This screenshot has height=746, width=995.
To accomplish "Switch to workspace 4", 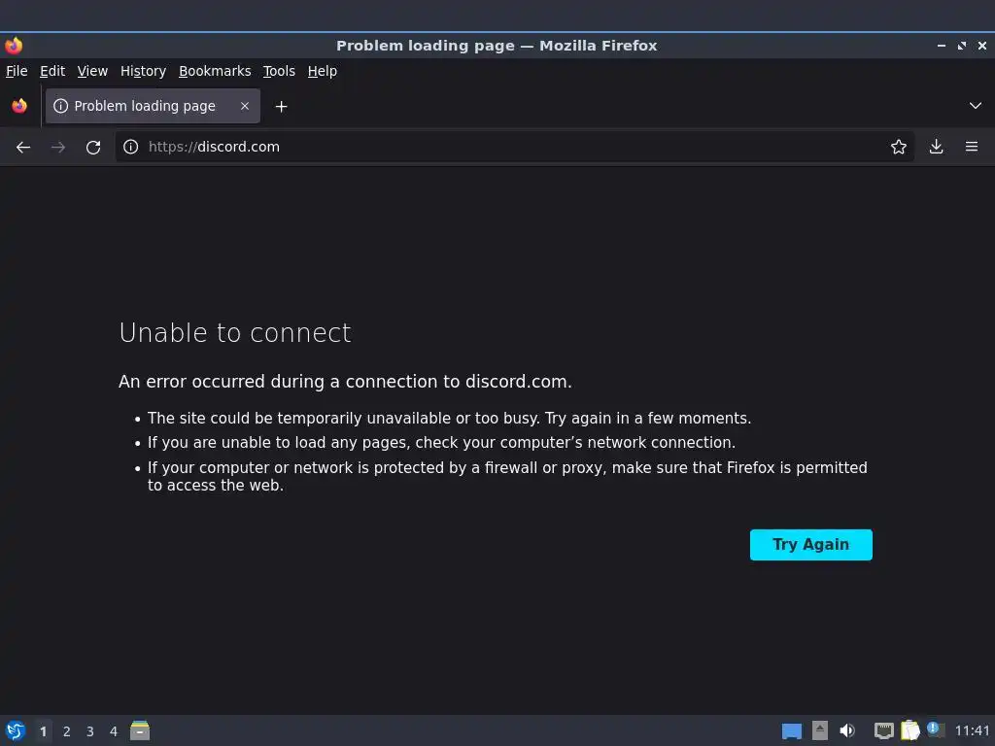I will coord(114,731).
